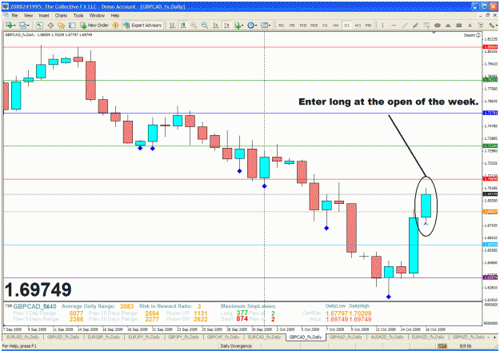Switch timeframe to M1
Image resolution: width=500 pixels, height=351 pixels.
point(282,25)
